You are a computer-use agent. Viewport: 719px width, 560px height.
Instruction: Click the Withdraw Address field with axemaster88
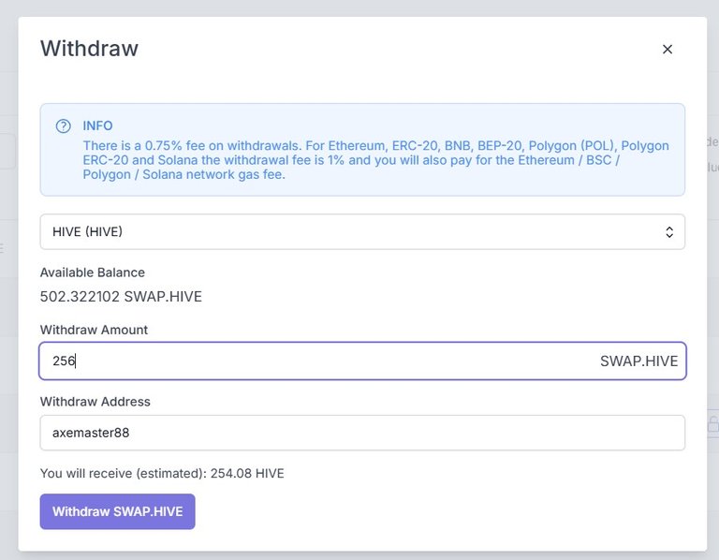(x=362, y=433)
